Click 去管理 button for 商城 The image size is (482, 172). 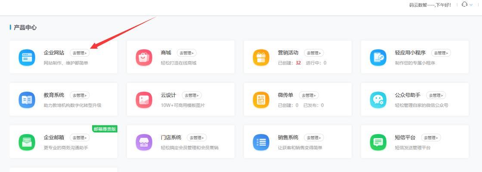click(187, 53)
